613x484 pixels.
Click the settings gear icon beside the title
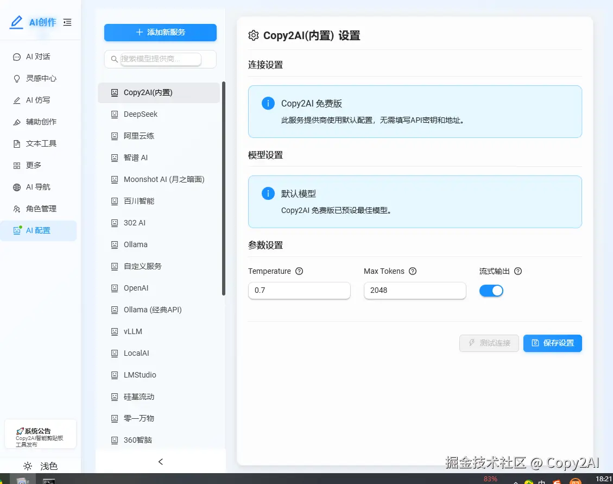254,36
